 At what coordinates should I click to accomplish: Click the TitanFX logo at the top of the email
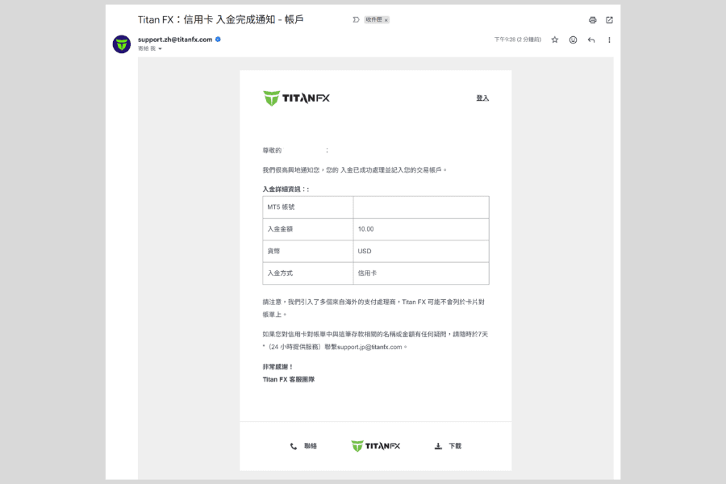tap(295, 97)
